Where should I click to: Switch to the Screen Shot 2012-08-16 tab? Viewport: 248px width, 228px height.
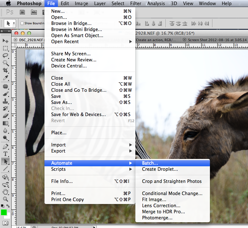(217, 40)
